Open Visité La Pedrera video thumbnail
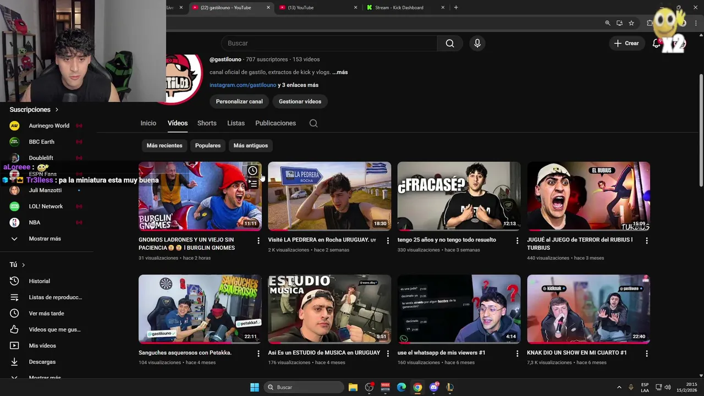 [329, 196]
